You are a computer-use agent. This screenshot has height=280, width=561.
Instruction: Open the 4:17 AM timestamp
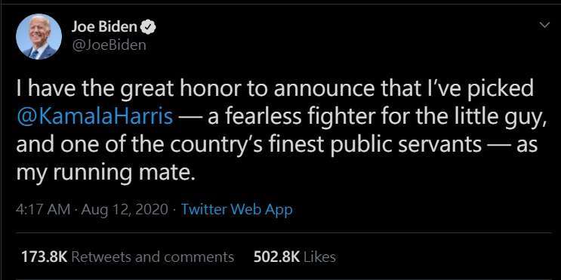click(x=43, y=210)
